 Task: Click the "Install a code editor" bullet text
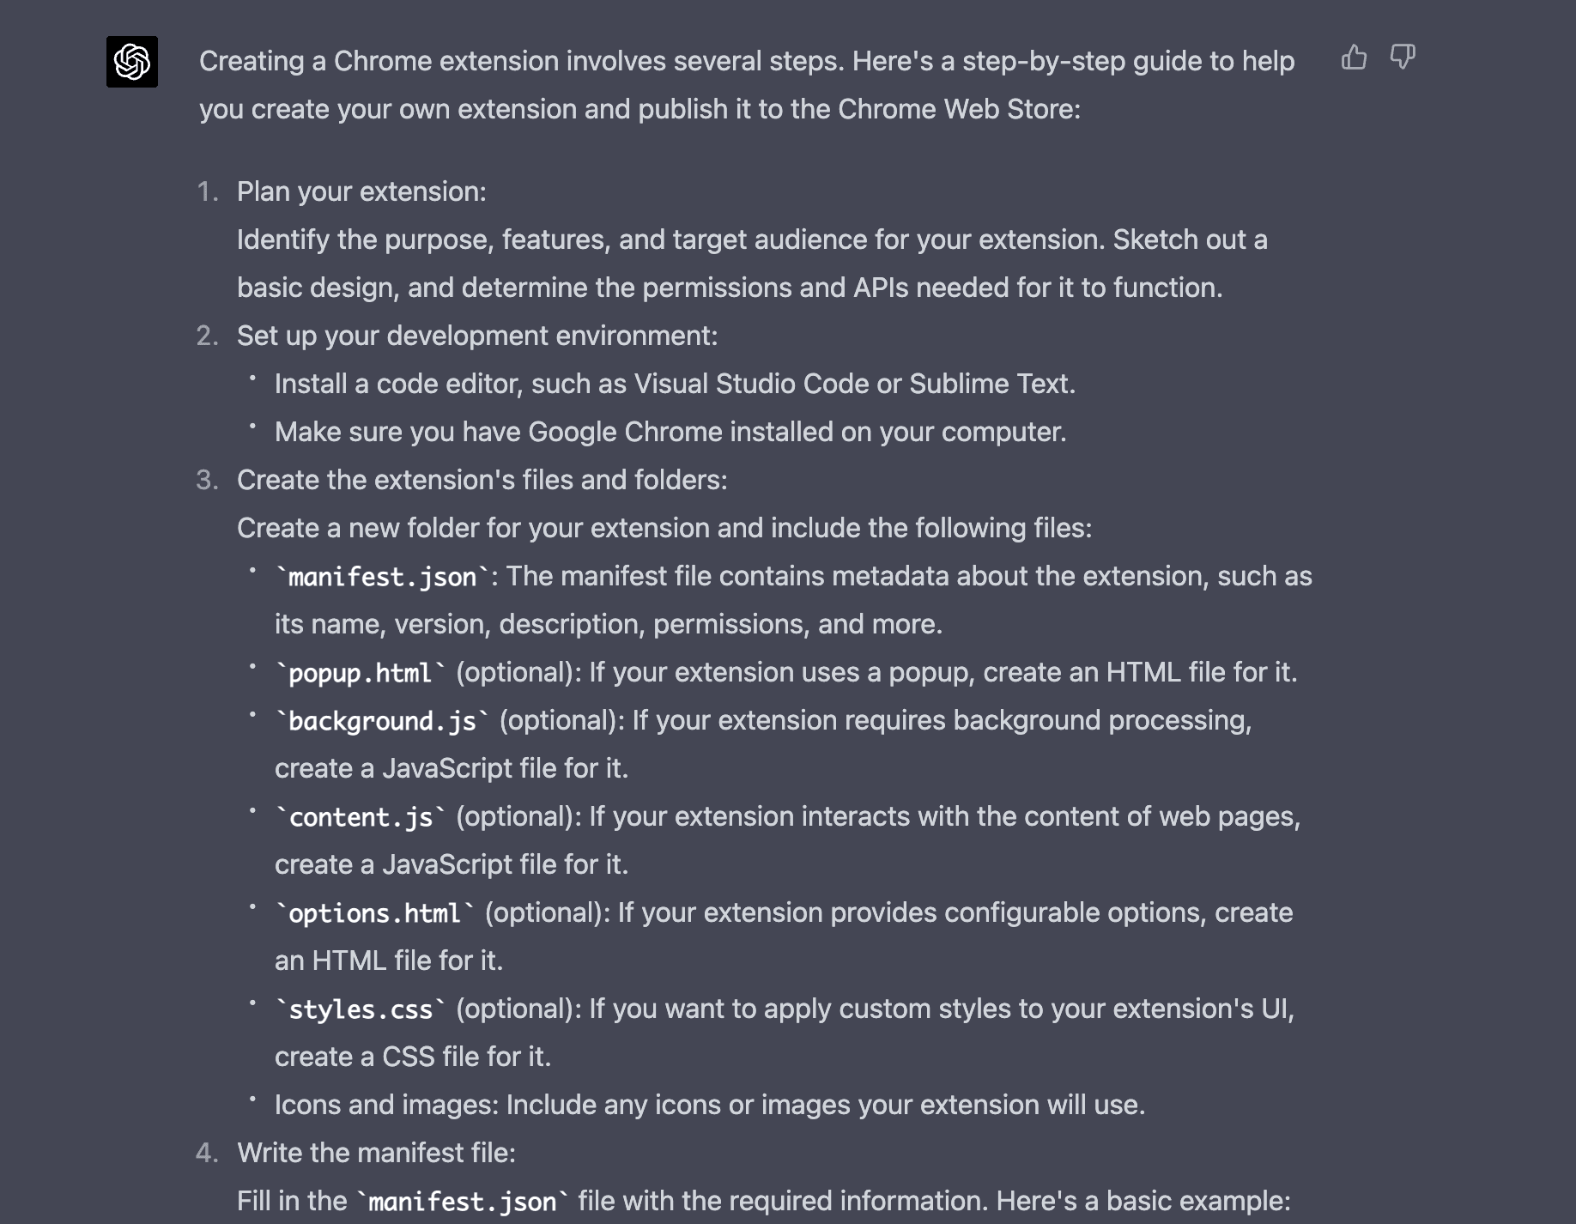(675, 384)
